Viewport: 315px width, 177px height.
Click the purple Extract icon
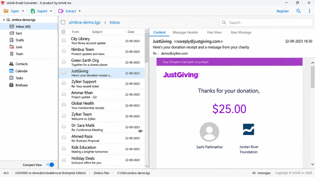pyautogui.click(x=61, y=11)
